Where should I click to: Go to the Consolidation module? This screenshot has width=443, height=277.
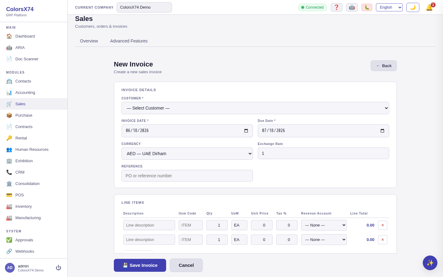click(x=34, y=183)
